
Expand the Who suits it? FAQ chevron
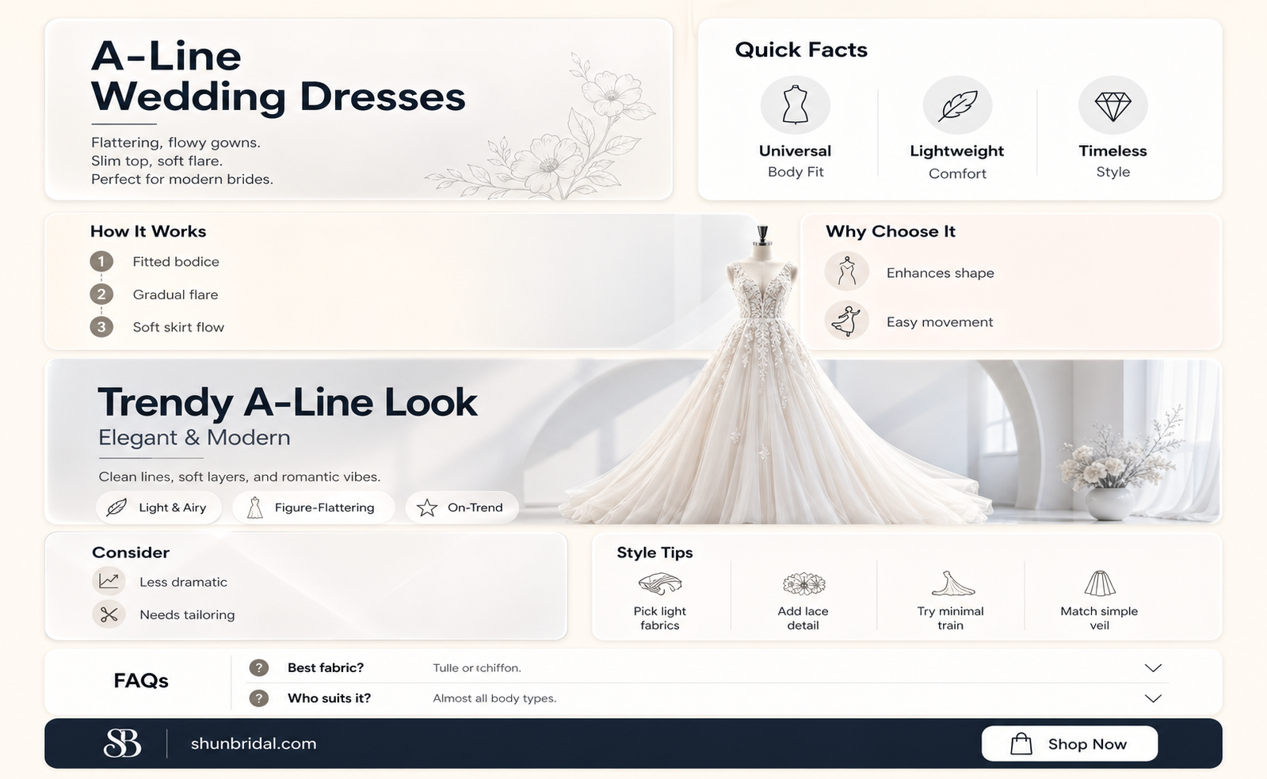click(x=1153, y=698)
